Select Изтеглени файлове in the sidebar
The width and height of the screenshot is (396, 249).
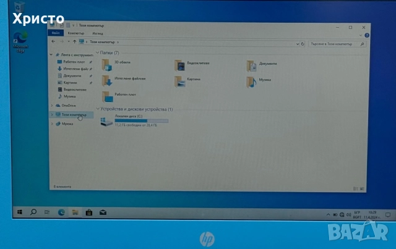point(74,69)
